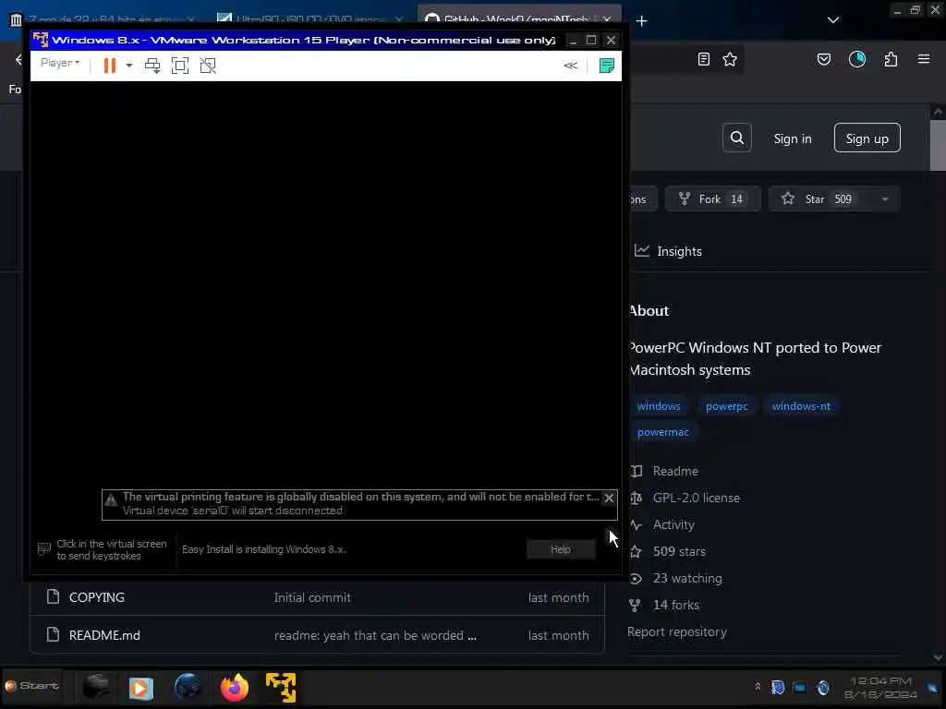Select the powerpc topic tag
946x709 pixels.
pyautogui.click(x=726, y=406)
